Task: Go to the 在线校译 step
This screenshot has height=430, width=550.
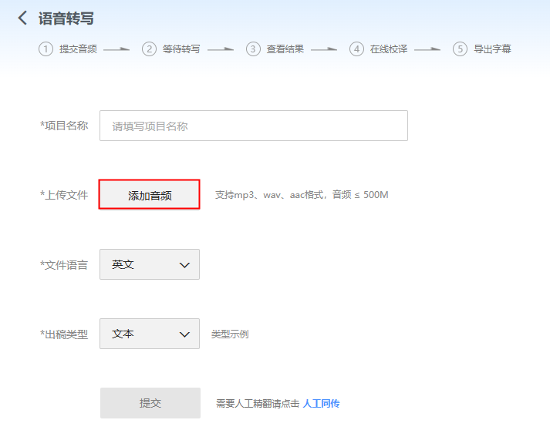Action: (389, 49)
